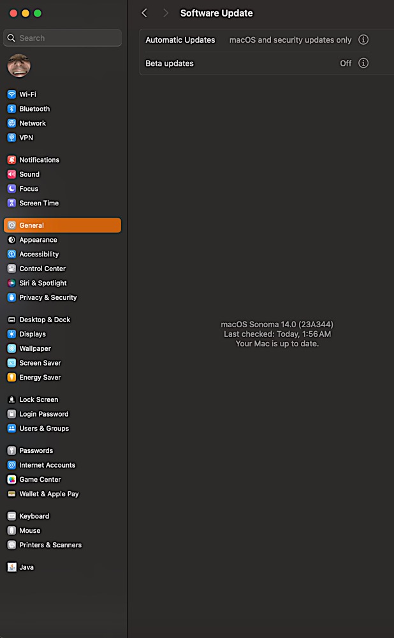Viewport: 394px width, 638px height.
Task: Select Privacy & Security in sidebar
Action: [48, 298]
